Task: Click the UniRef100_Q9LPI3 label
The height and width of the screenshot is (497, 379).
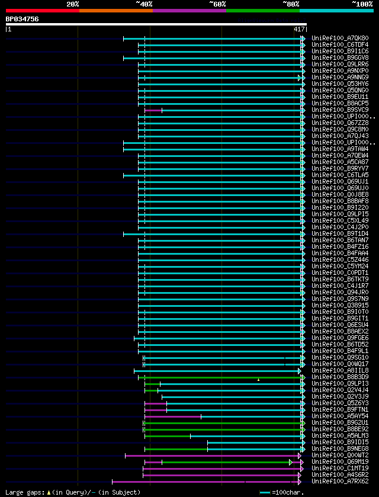Action: tap(340, 383)
